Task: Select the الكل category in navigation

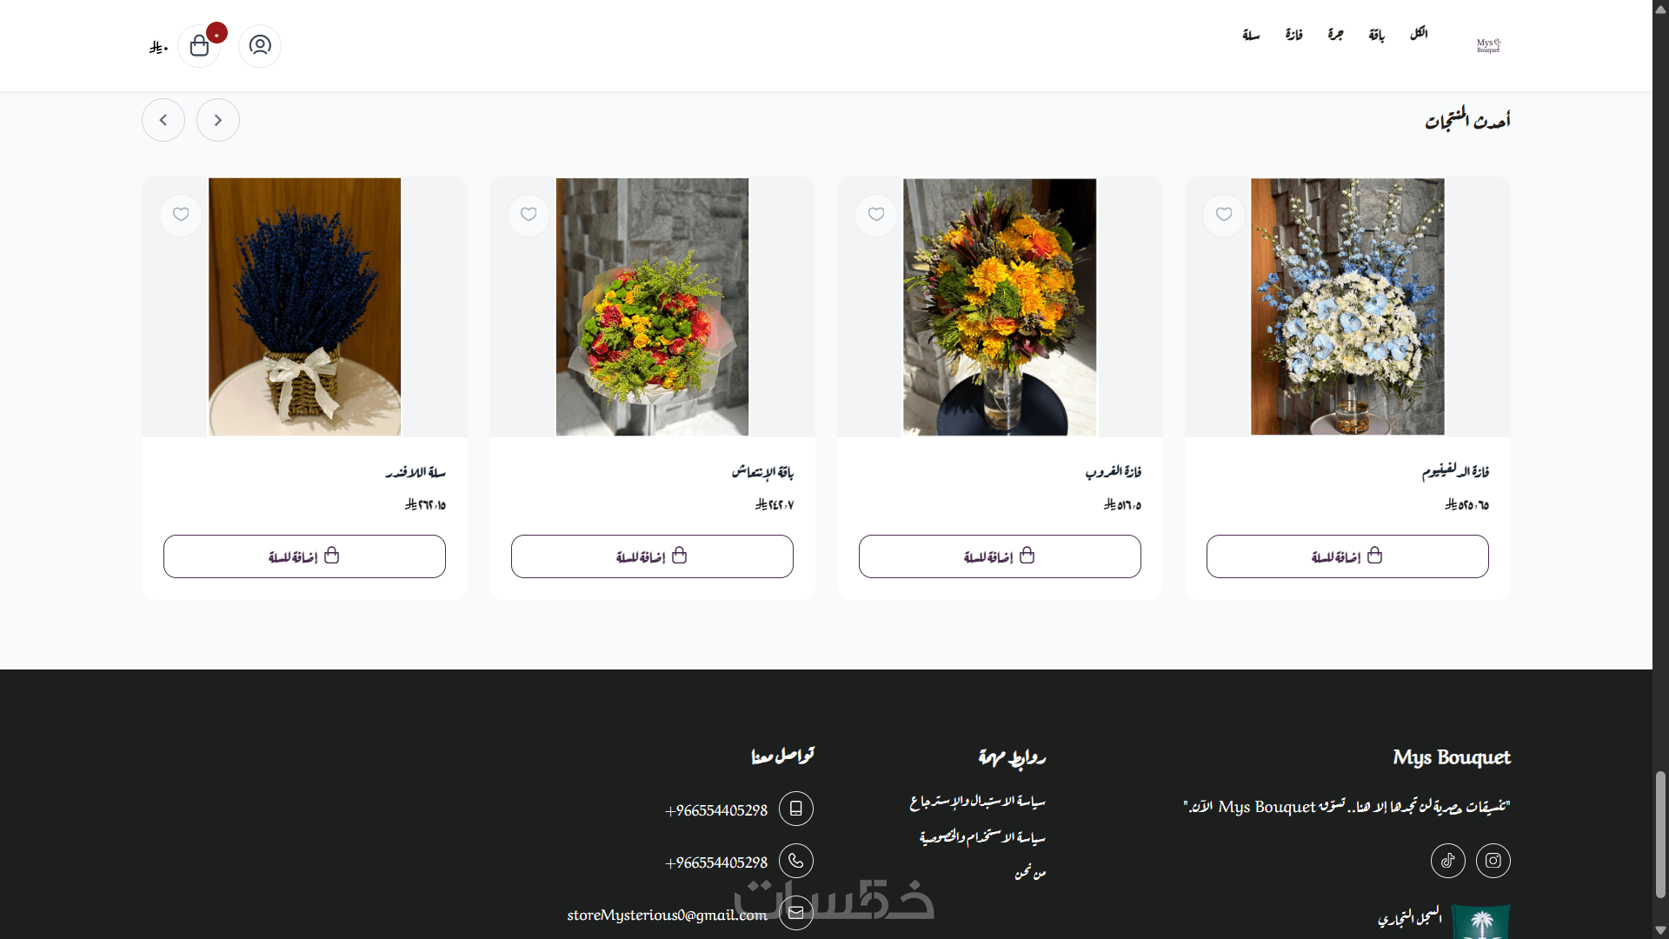Action: tap(1419, 33)
